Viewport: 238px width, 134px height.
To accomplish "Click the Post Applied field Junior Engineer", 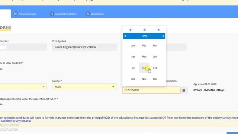I will click(84, 47).
